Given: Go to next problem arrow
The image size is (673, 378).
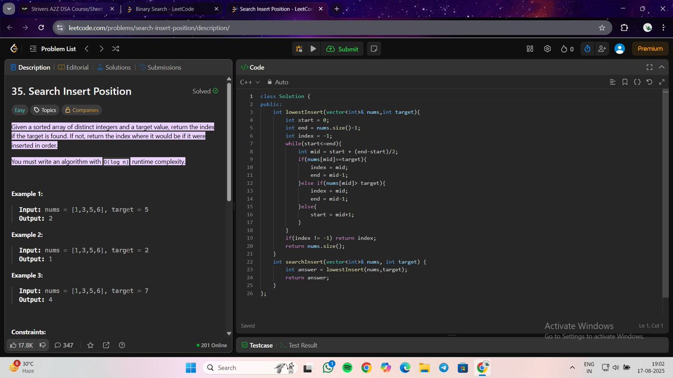Looking at the screenshot, I should click(101, 49).
